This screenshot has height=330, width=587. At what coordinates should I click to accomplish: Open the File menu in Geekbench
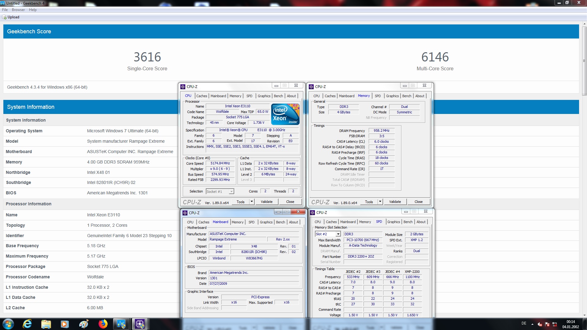[x=5, y=10]
